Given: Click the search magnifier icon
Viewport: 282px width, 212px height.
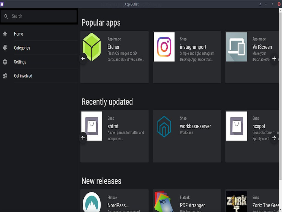Looking at the screenshot, I should coord(6,16).
